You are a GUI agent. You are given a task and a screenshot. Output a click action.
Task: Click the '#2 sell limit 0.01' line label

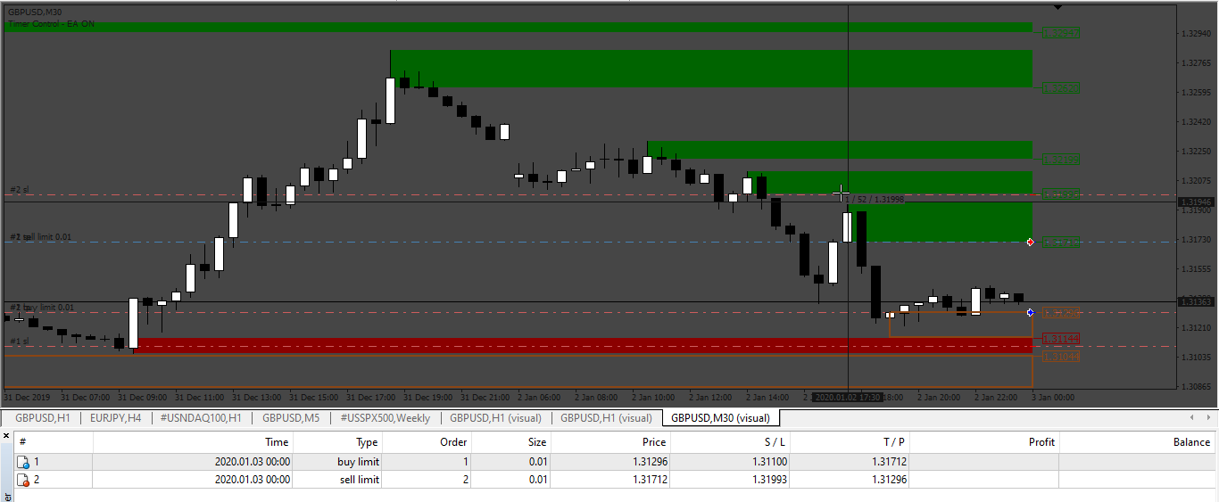(41, 237)
